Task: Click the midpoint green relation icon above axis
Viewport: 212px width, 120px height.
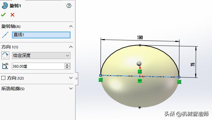Action: (140, 72)
